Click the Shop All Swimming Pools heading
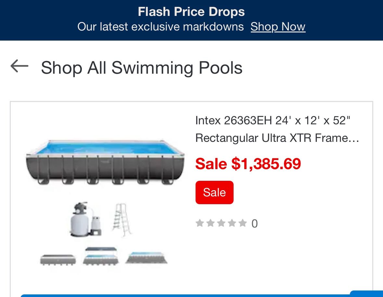The height and width of the screenshot is (297, 383). [142, 68]
